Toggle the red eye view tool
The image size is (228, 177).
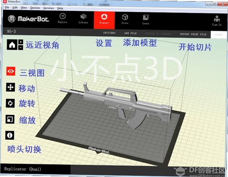(11, 71)
